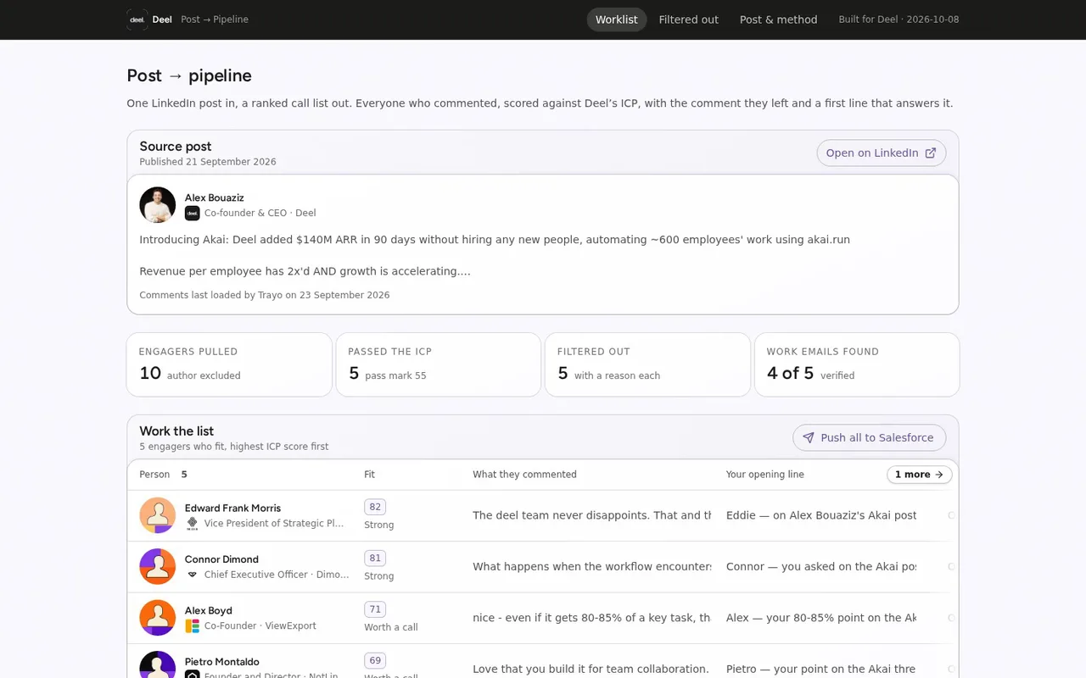Click the Filtered Out stat card
Screen dimensions: 1086x678
647,364
